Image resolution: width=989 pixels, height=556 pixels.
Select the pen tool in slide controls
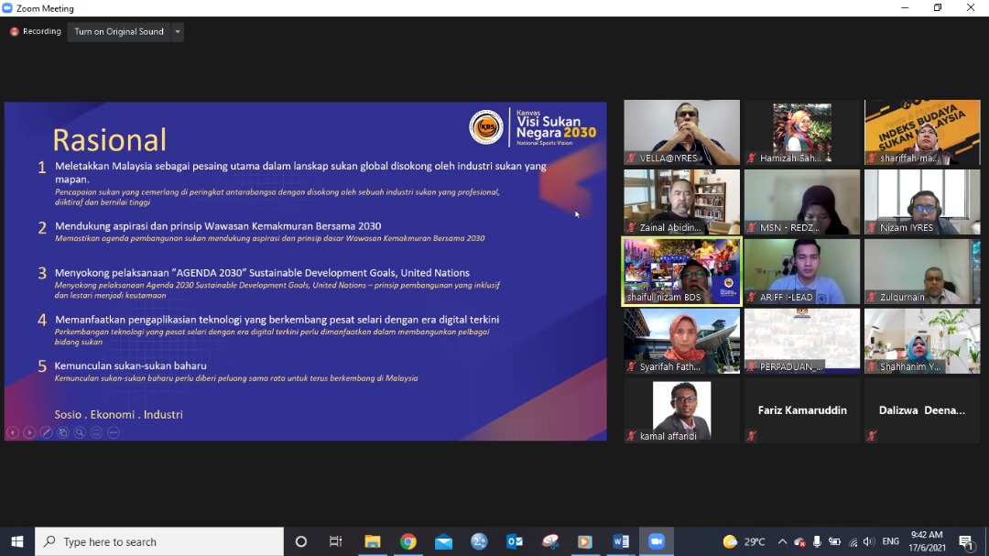46,432
